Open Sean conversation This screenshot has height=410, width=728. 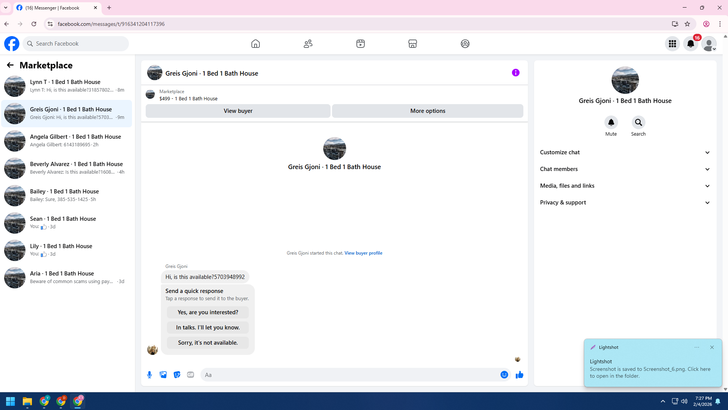67,223
